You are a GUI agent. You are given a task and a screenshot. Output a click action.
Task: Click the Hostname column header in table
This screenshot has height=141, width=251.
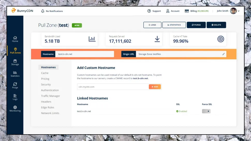[83, 104]
